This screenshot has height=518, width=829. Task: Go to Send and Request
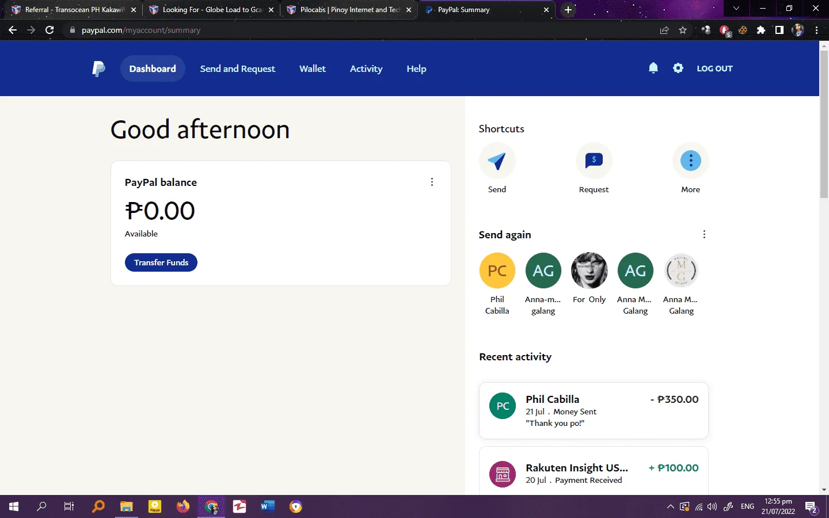pyautogui.click(x=238, y=68)
